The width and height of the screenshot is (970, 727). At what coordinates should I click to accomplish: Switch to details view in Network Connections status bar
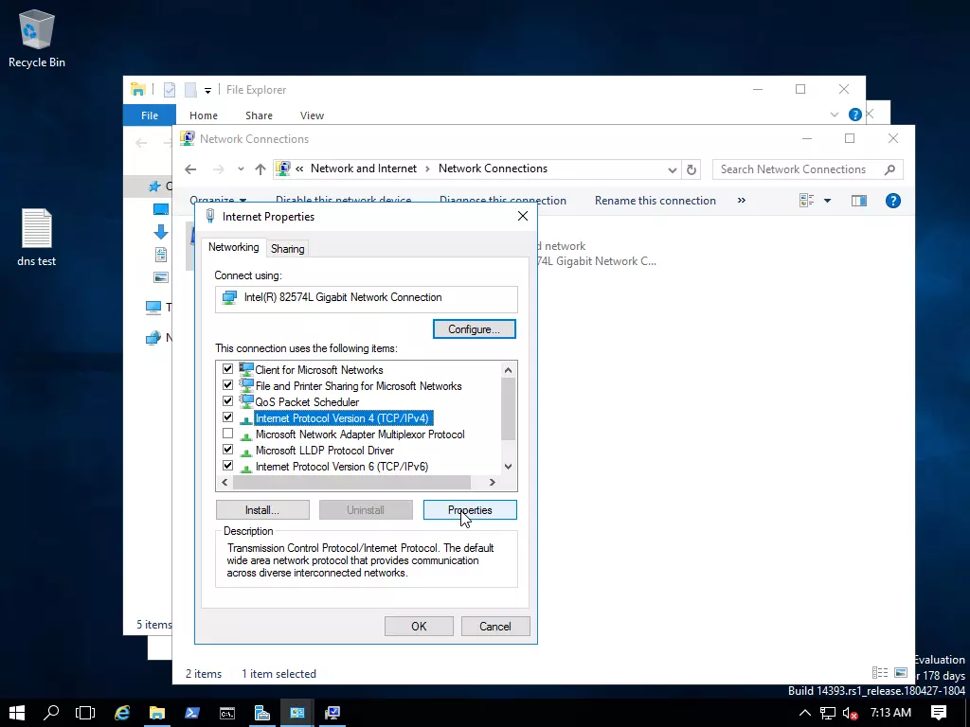pos(880,673)
